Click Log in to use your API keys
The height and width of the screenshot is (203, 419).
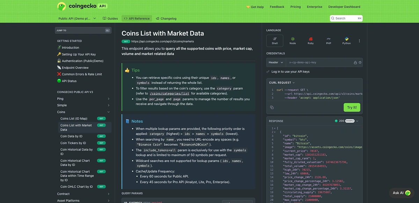(291, 72)
